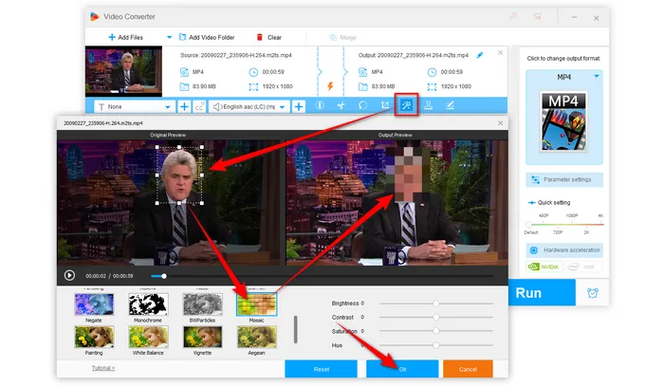The height and width of the screenshot is (386, 664).
Task: Play the preview video
Action: click(69, 276)
